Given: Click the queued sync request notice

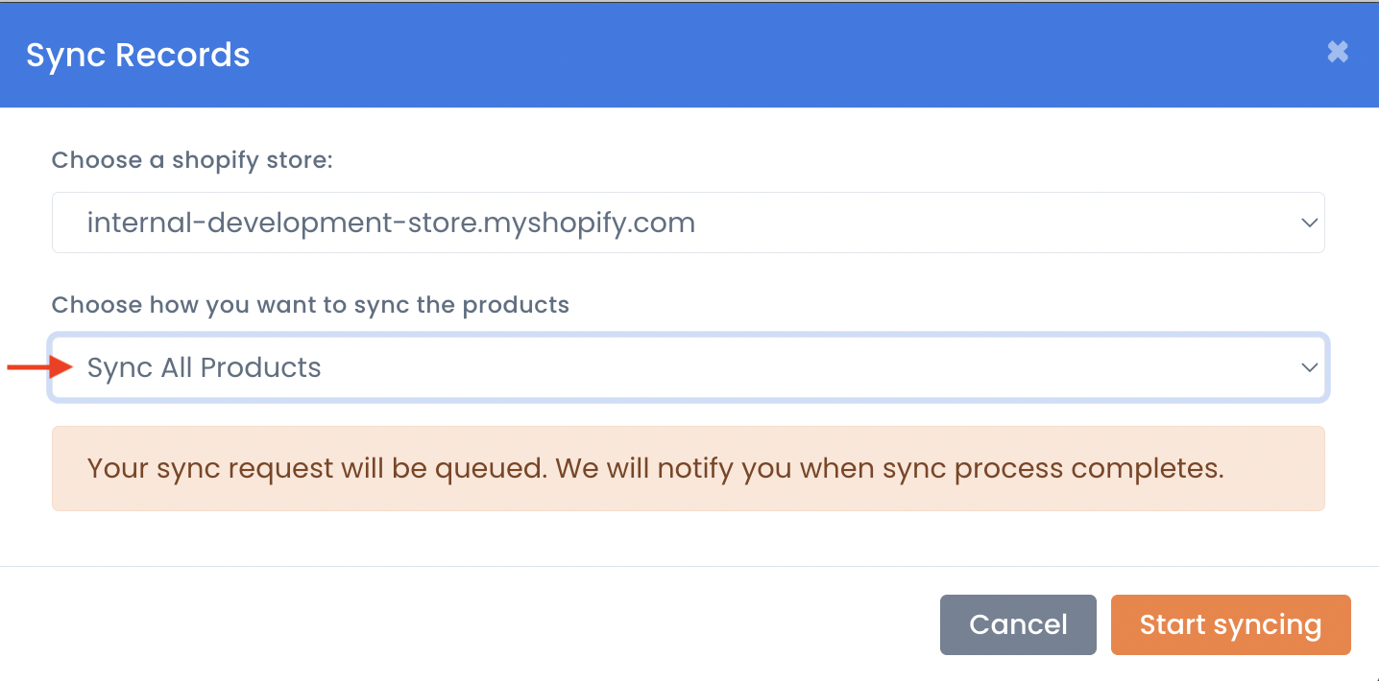Looking at the screenshot, I should [688, 468].
